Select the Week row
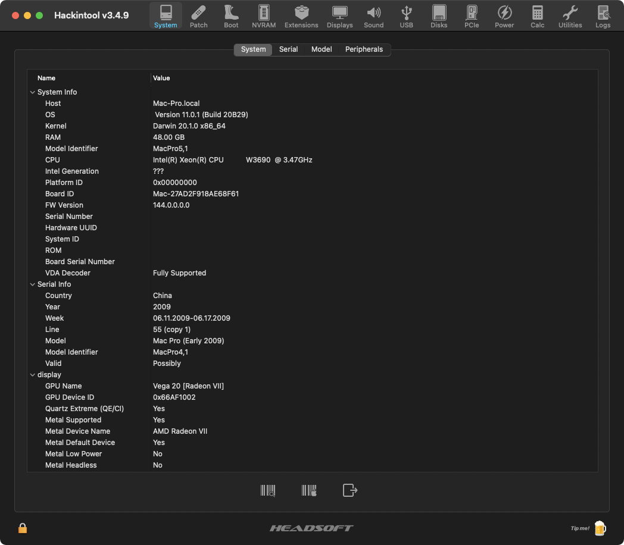The height and width of the screenshot is (545, 624). [313, 318]
